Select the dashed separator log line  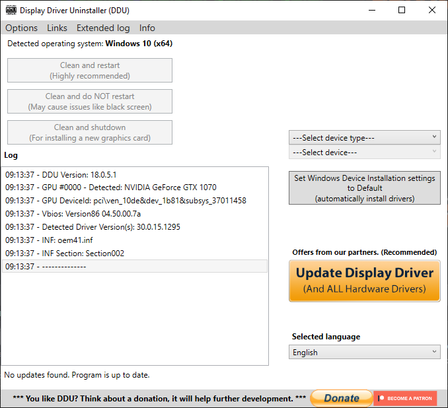tap(135, 266)
